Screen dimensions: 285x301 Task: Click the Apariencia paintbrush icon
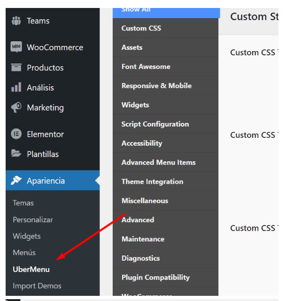tap(16, 181)
